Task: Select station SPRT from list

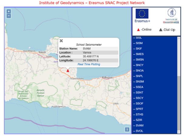Action: 140,109
